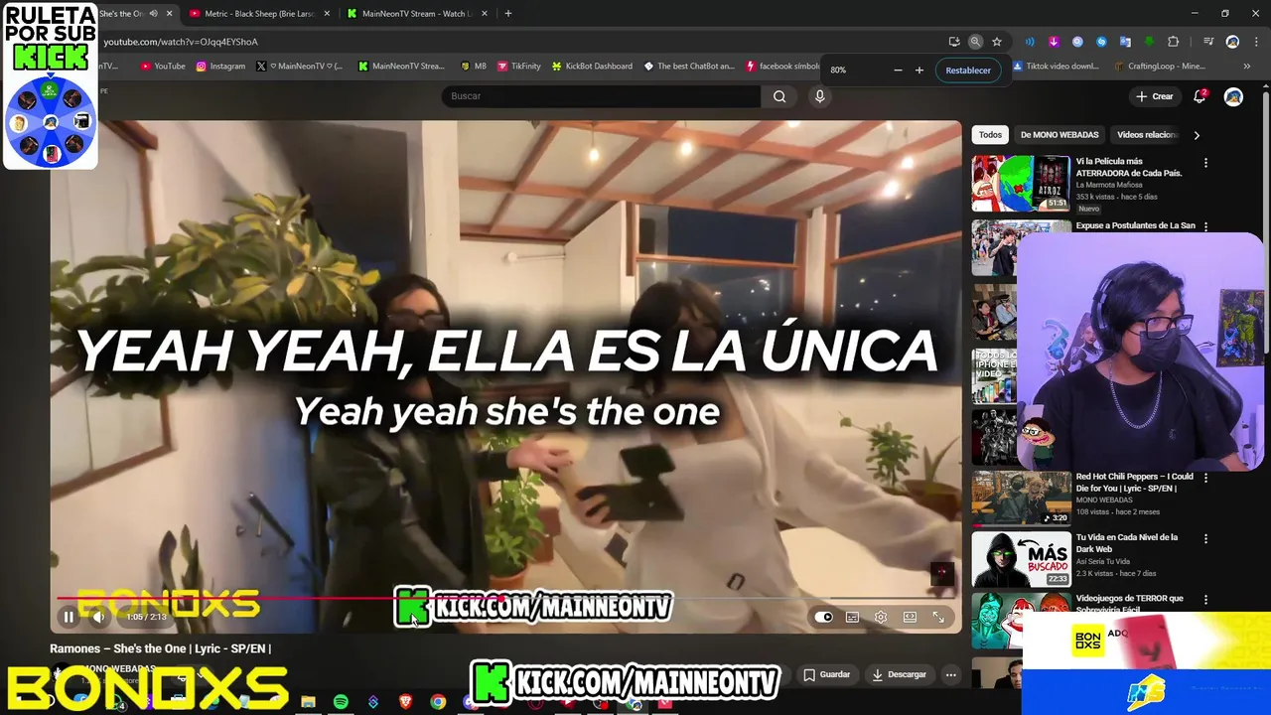Open Brave browser from the taskbar
Viewport: 1271px width, 715px height.
tap(405, 702)
